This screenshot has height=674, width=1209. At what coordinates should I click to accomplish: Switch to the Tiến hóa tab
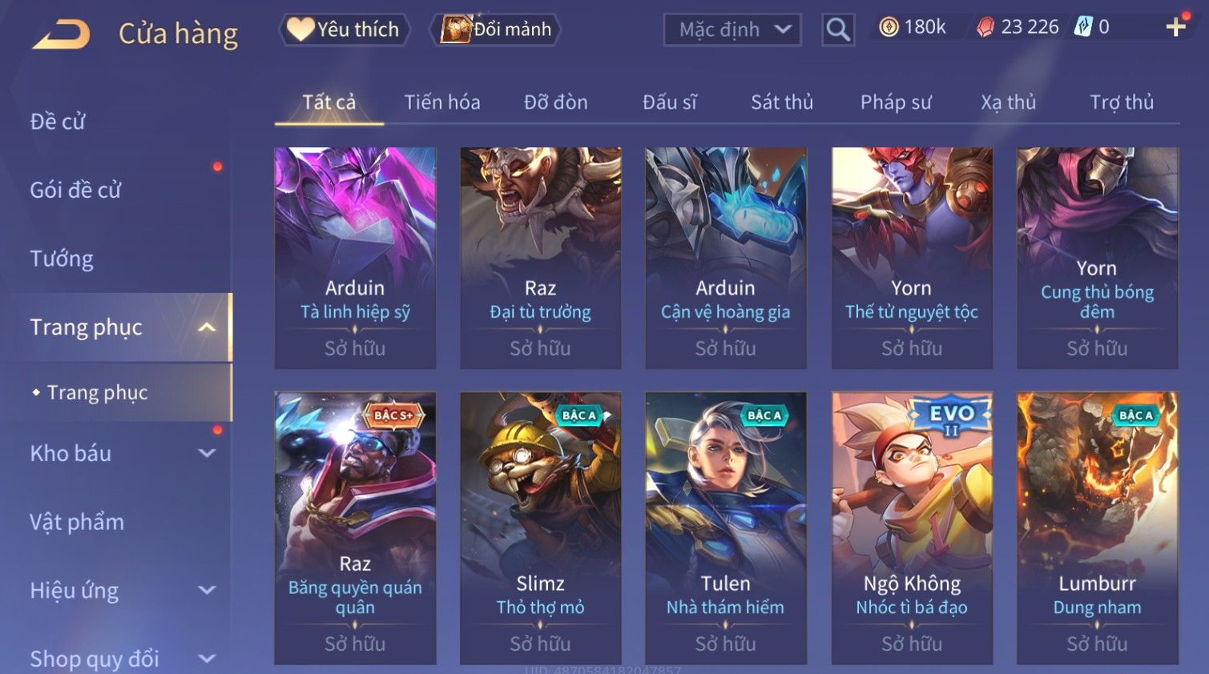pyautogui.click(x=442, y=102)
